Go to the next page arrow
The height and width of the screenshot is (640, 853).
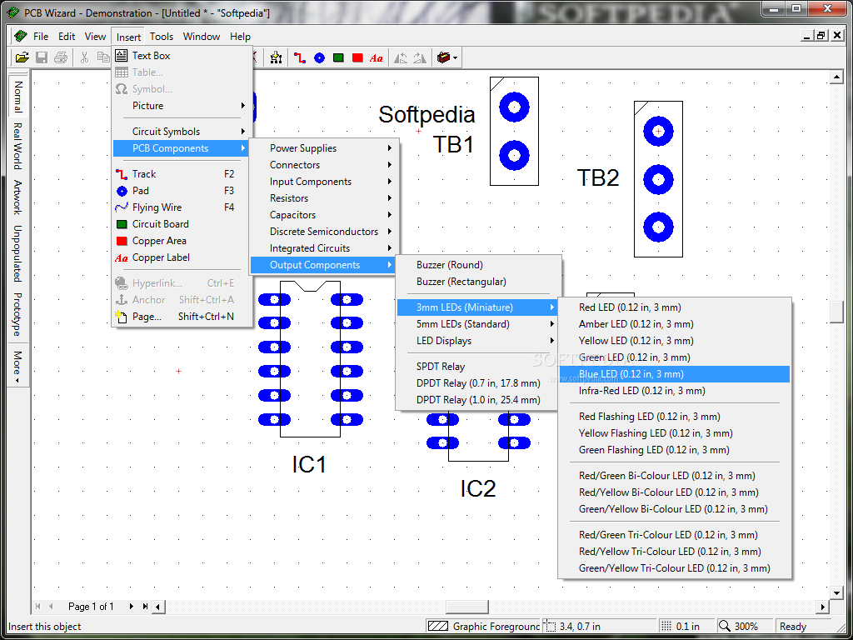click(132, 607)
